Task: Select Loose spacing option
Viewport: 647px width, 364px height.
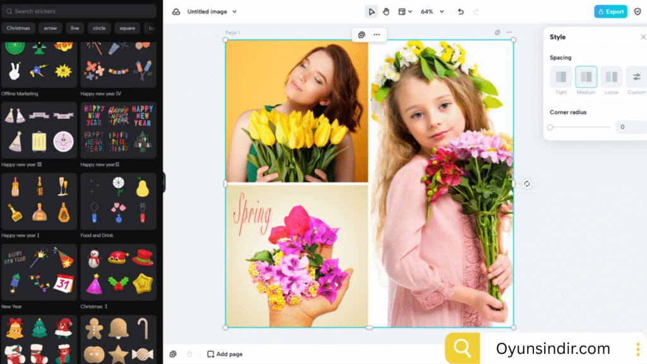Action: click(611, 77)
